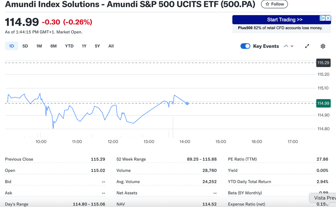336x207 pixels.
Task: Dismiss the Plus500 ad with the X
Action: tap(328, 18)
